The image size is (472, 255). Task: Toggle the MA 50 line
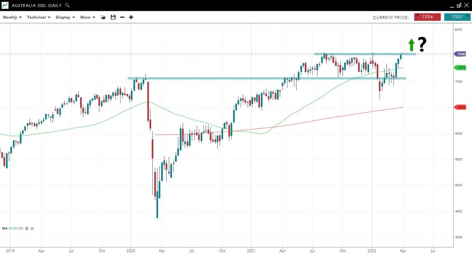[x=14, y=228]
